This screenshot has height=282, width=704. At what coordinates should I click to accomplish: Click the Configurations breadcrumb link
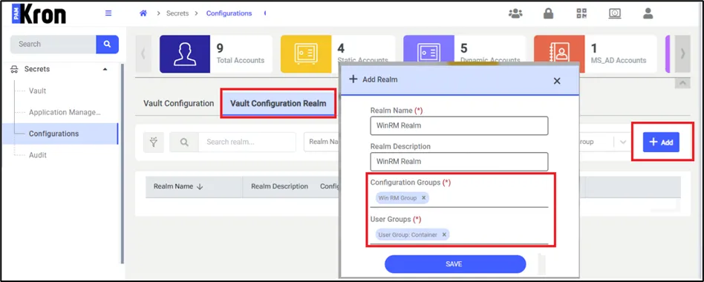[x=229, y=13]
